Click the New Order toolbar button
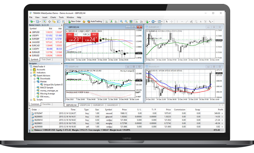Viewport: 254px width, 153px height. pos(74,21)
